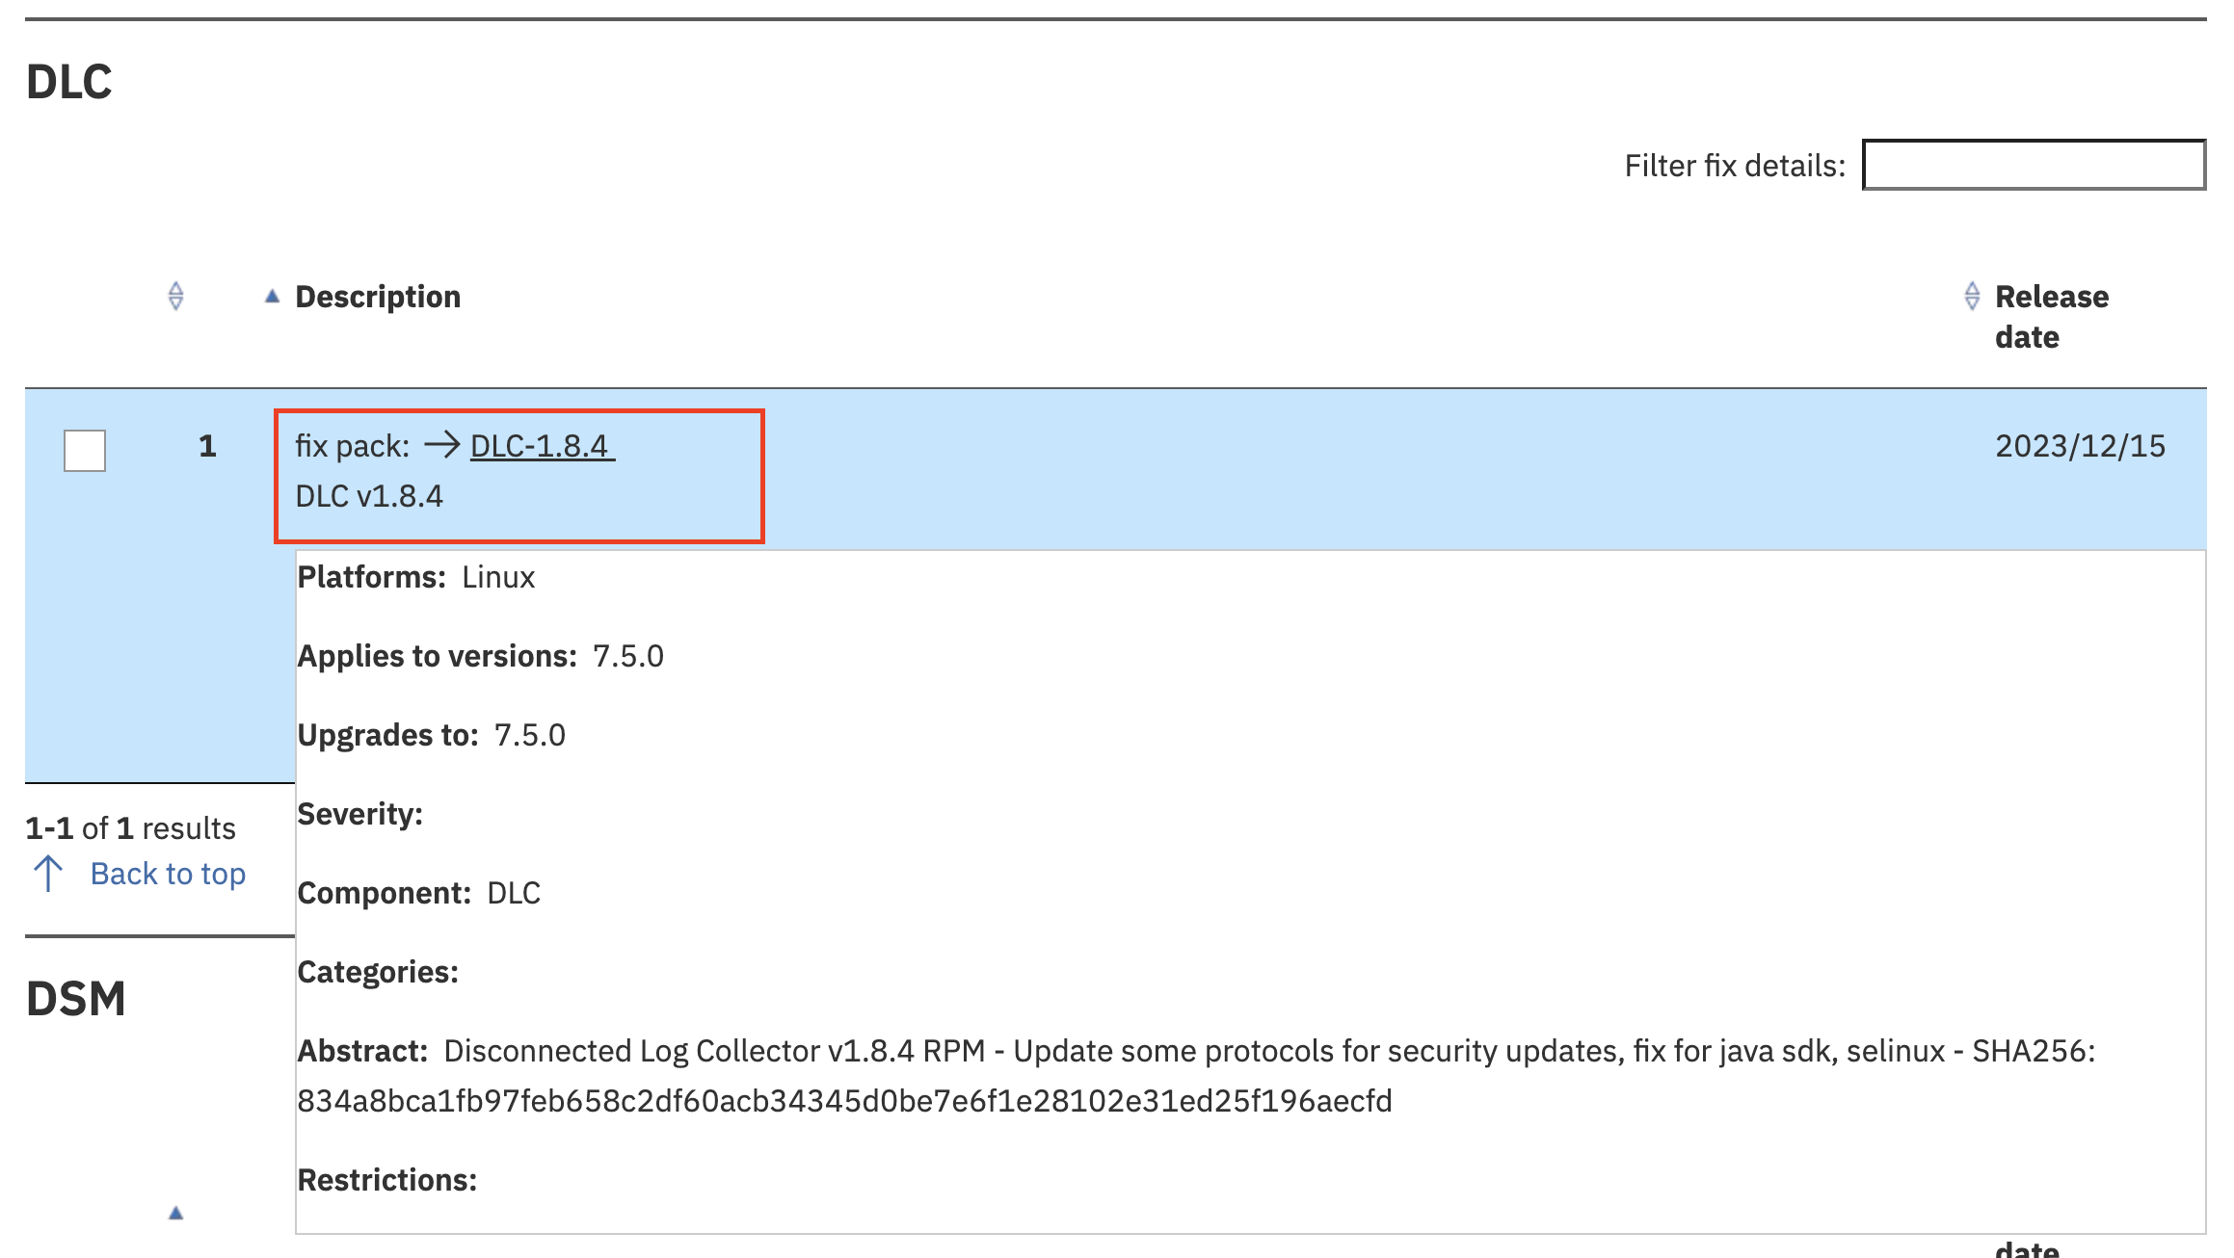Click the Filter fix details label

click(1735, 166)
